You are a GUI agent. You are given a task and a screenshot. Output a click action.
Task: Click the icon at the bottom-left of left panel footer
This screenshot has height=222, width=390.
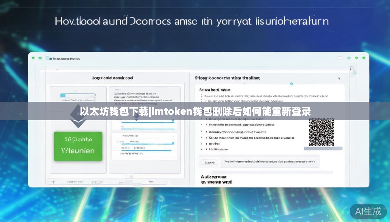tap(53, 182)
